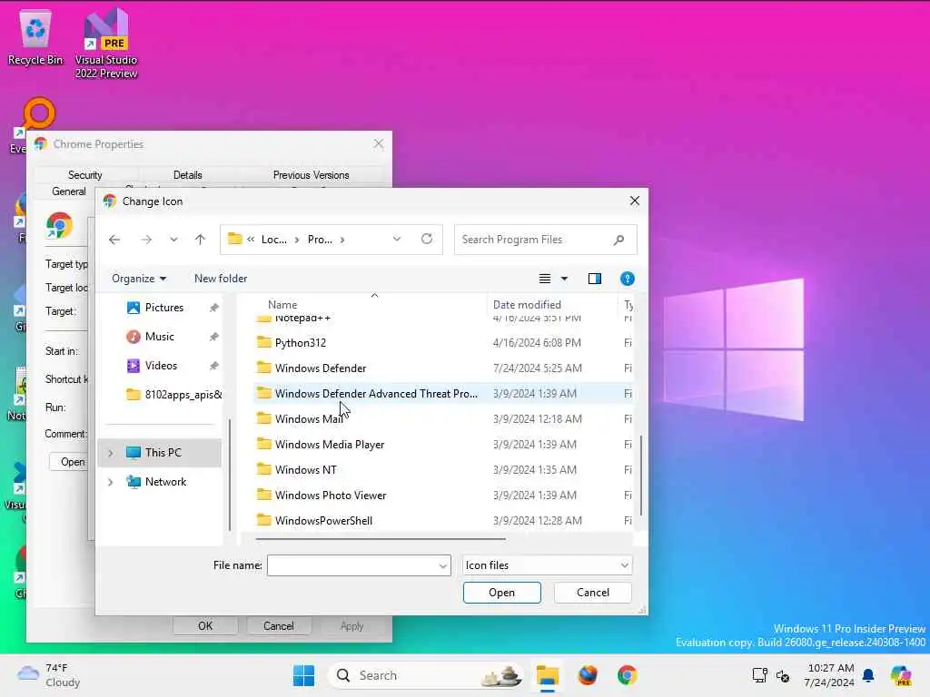The image size is (930, 697).
Task: Select Videos in navigation pane
Action: click(x=161, y=366)
